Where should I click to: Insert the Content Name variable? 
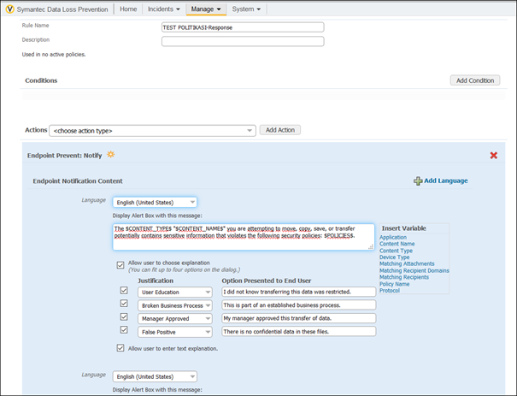coord(397,244)
